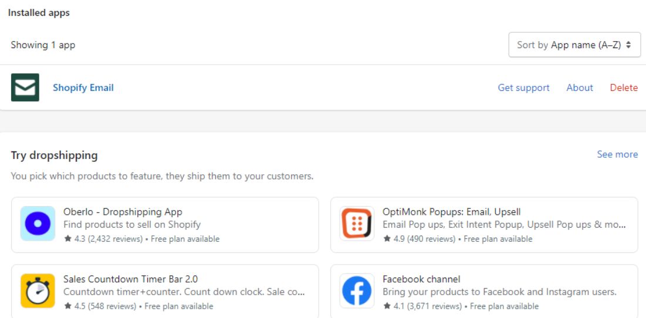The image size is (646, 318).
Task: Open Sales Countdown Timer Bar 2.0 title
Action: pos(131,279)
